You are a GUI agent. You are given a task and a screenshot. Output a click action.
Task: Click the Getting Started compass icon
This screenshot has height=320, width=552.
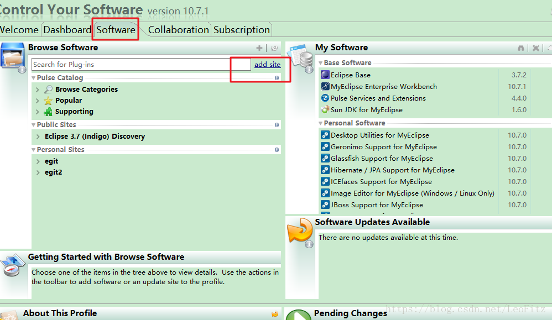tap(12, 265)
